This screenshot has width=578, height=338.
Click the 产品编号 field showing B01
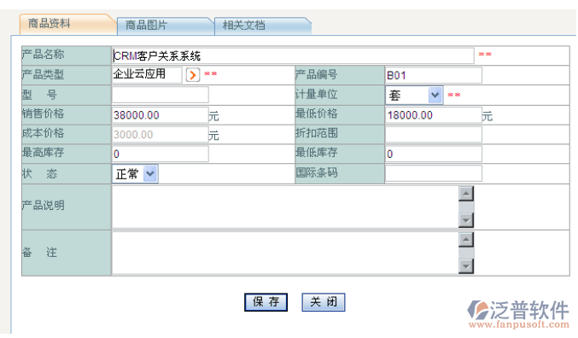pyautogui.click(x=434, y=75)
